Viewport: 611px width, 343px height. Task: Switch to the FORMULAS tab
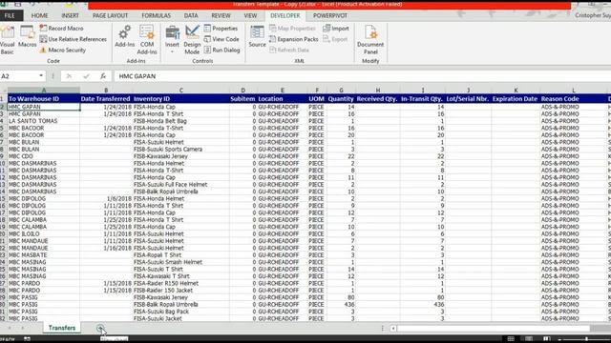tap(157, 15)
